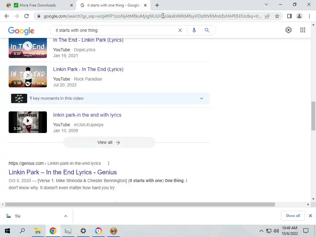
Task: Open Windows Start menu
Action: 7,231
